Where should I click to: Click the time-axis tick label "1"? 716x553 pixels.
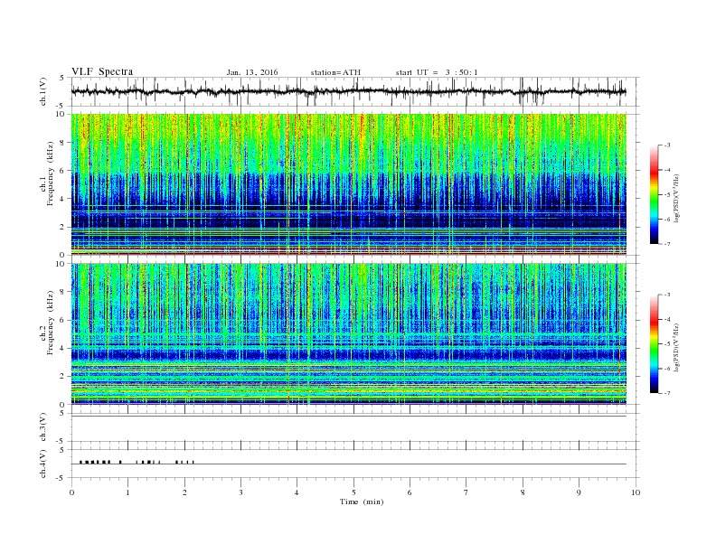point(128,492)
